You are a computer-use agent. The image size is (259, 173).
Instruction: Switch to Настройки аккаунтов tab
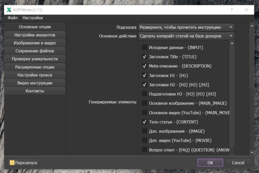[35, 35]
